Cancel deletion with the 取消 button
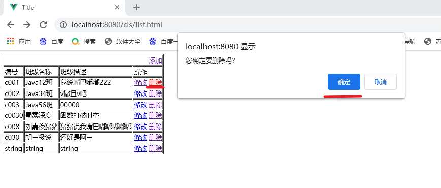Screen dimensions: 441x188 point(381,82)
